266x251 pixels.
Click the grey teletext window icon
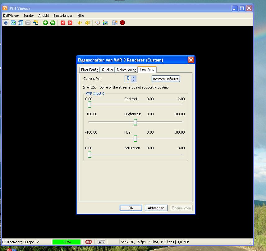pos(28,23)
